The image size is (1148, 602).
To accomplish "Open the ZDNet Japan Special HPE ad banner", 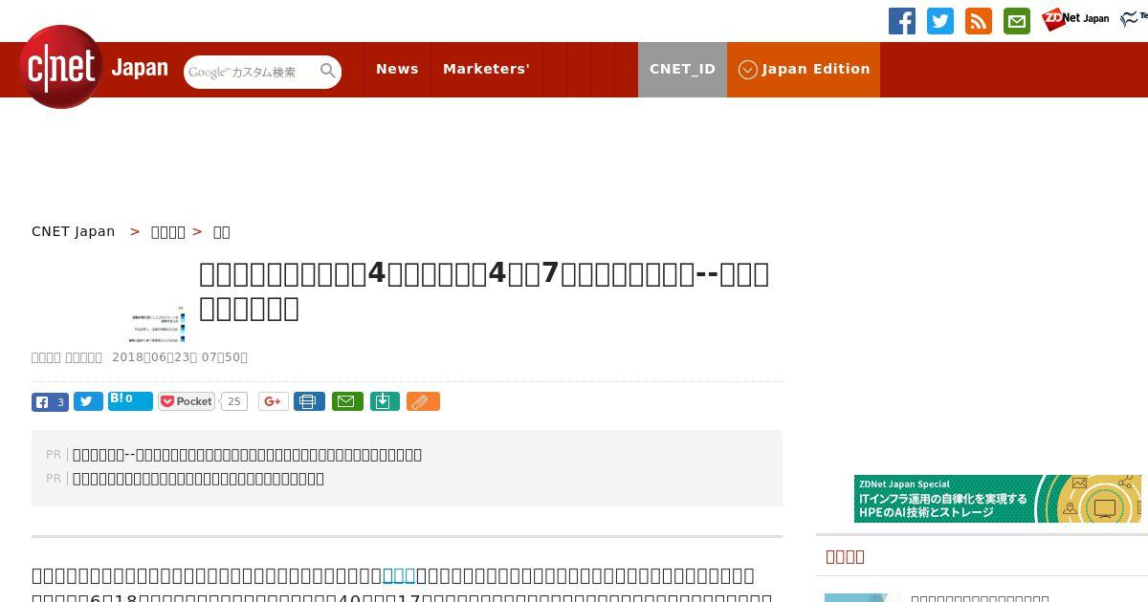I will (x=998, y=499).
